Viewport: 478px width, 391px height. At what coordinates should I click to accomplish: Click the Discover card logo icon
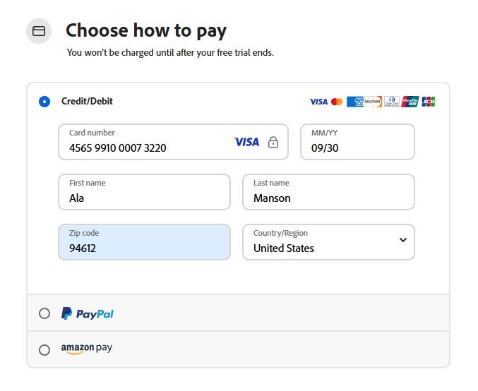click(x=373, y=102)
